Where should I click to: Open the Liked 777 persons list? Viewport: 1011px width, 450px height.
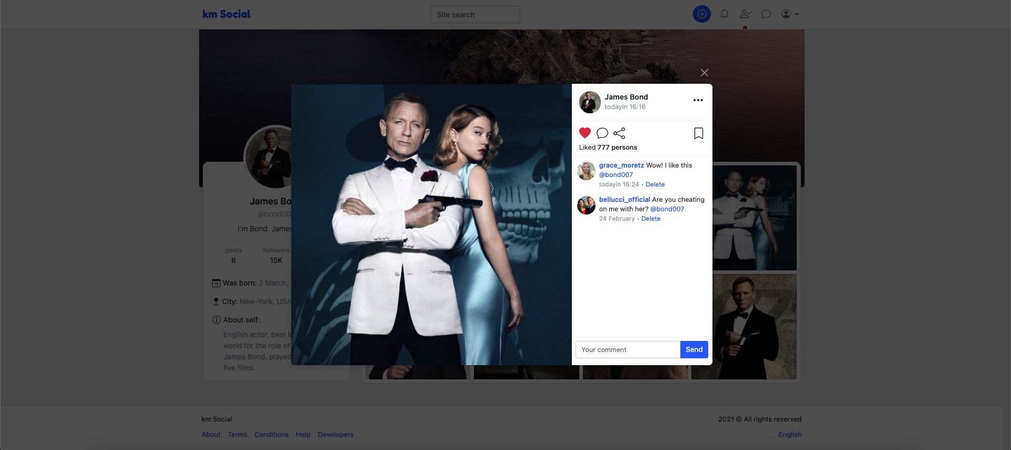(x=608, y=148)
